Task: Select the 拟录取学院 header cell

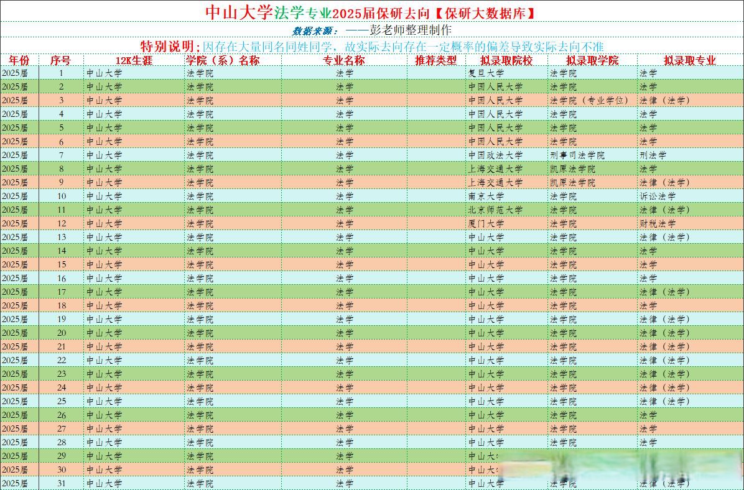Action: point(593,60)
